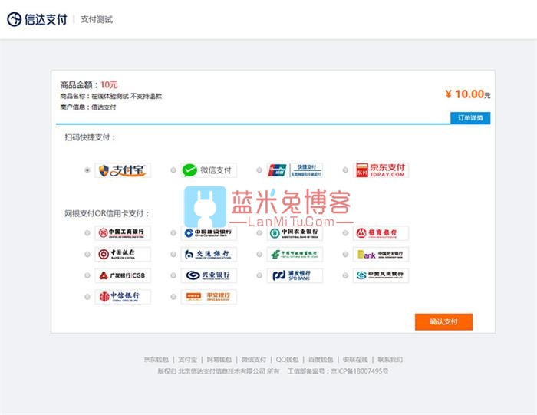Click the 商品金额 10元 text
The height and width of the screenshot is (415, 537).
click(x=89, y=84)
